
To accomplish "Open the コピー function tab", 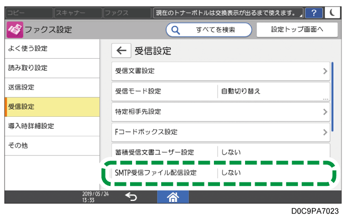I will (x=29, y=13).
